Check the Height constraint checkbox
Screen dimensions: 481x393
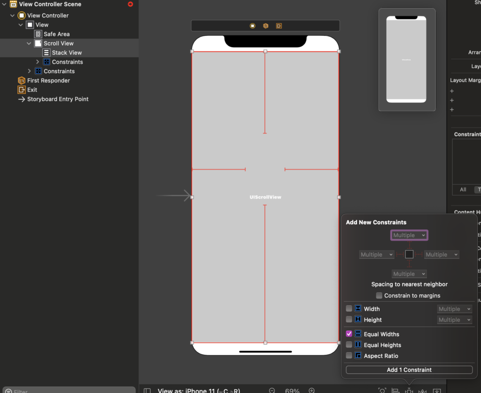point(349,319)
